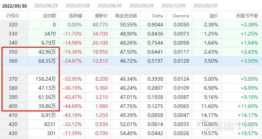Click turnover value 61.56万
This screenshot has width=262, height=139.
click(47, 97)
